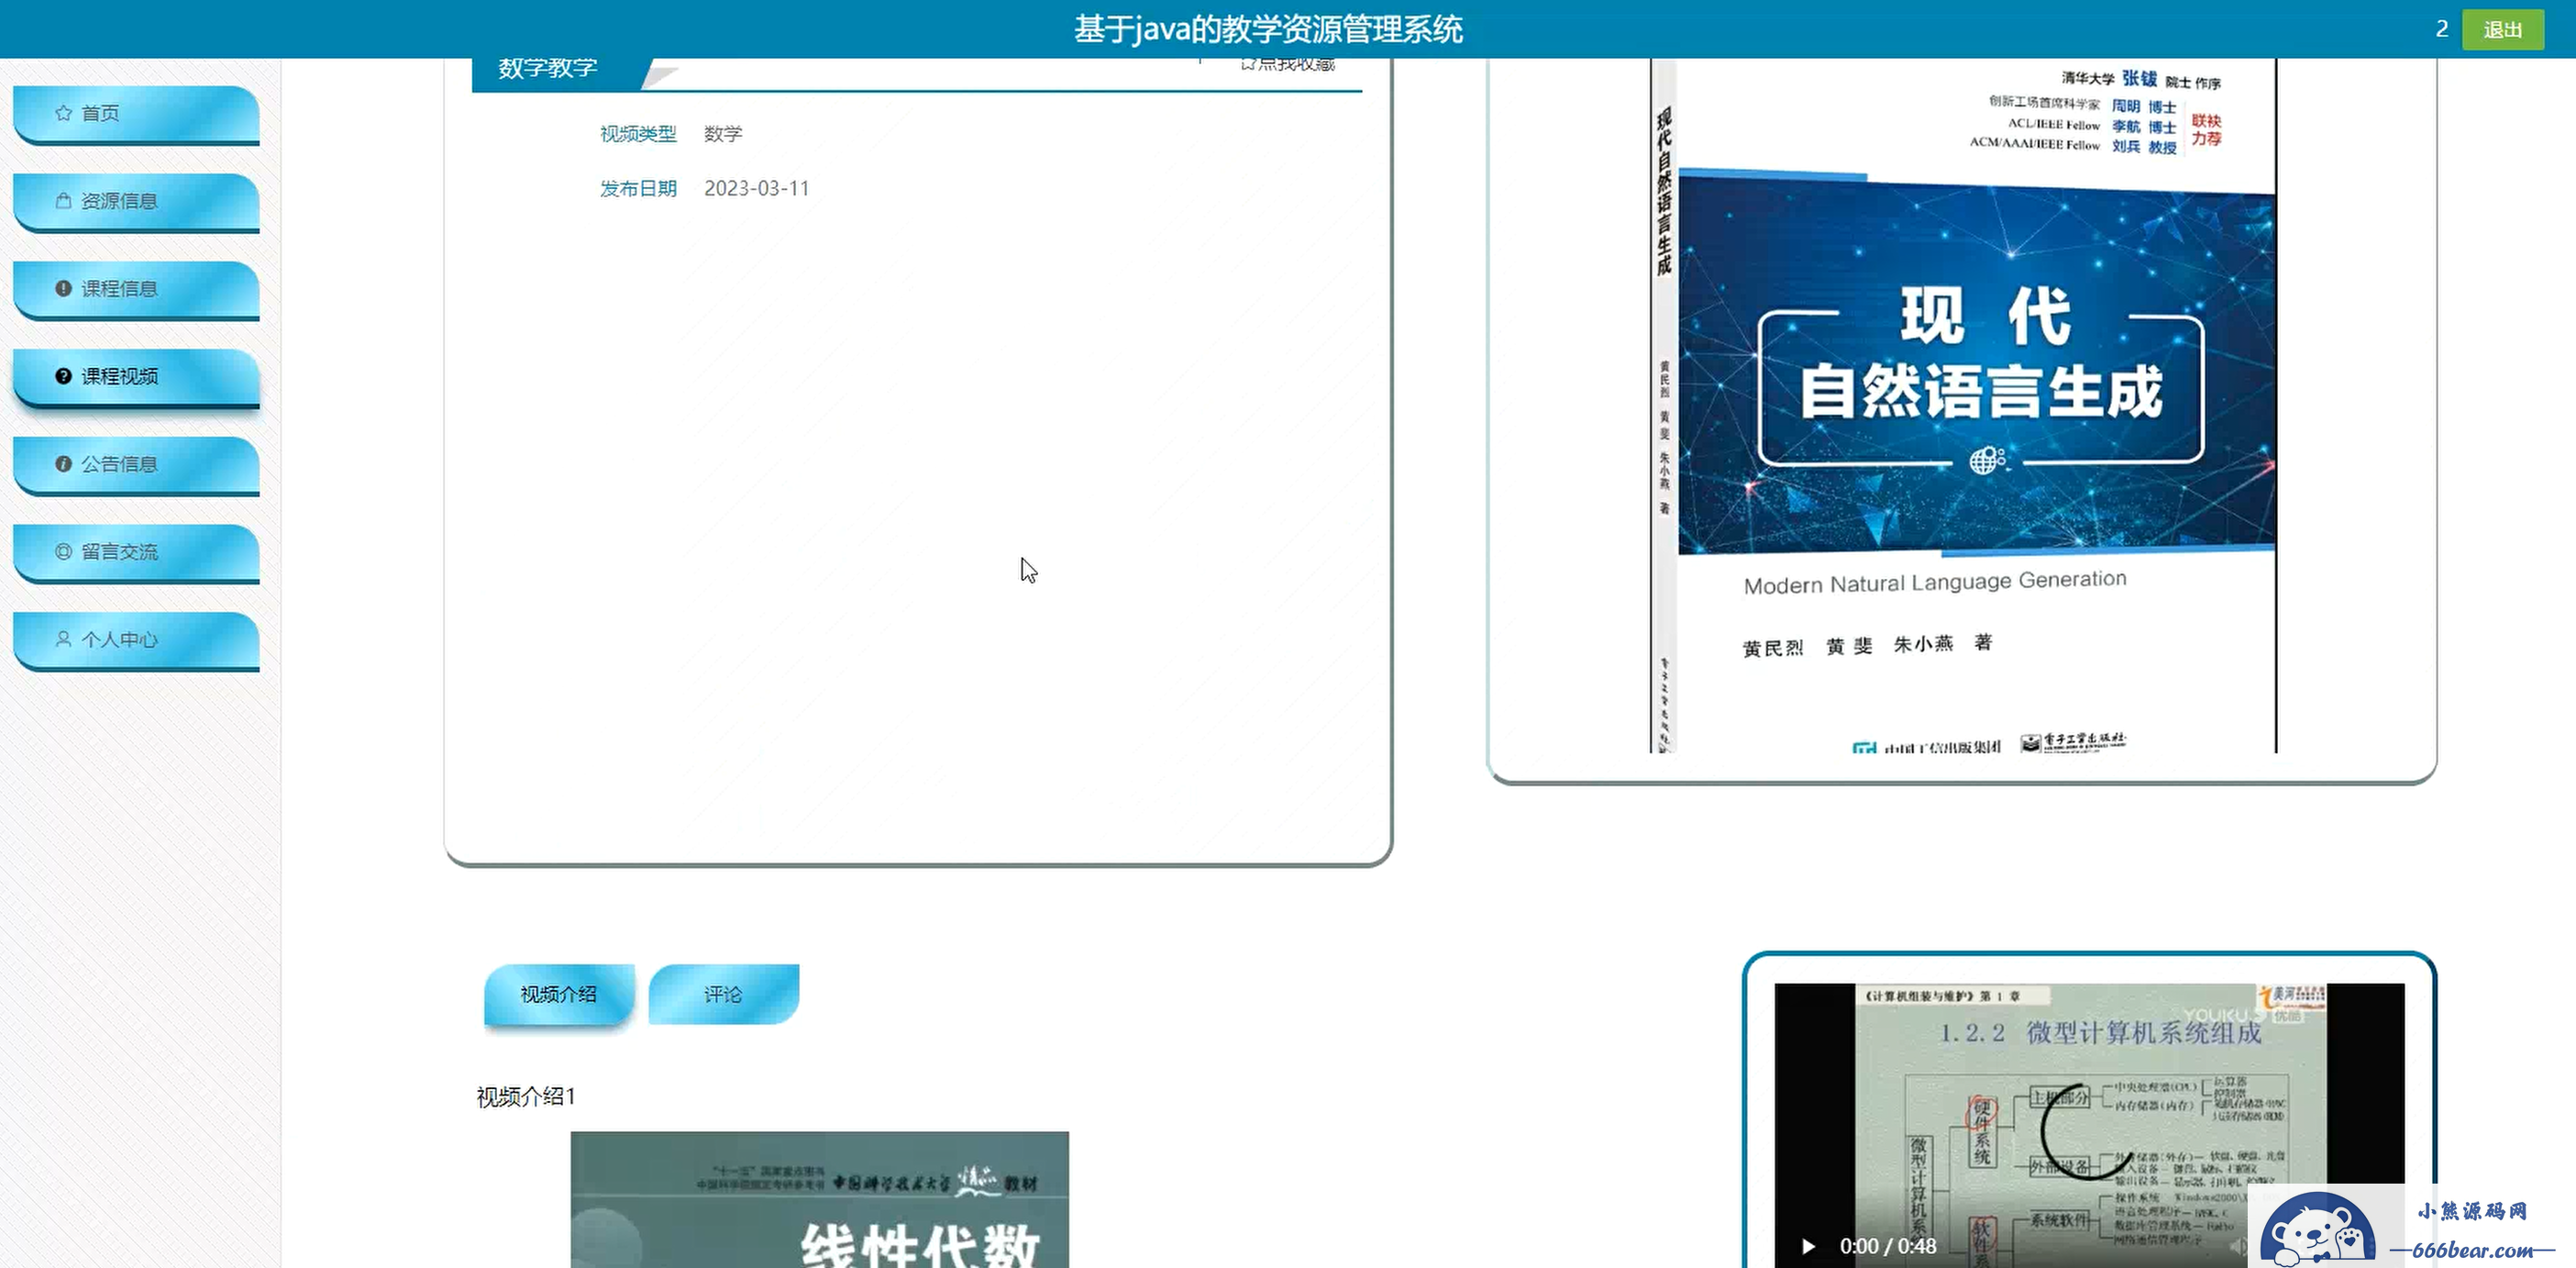Click the 线性代数 textbook image
Image resolution: width=2576 pixels, height=1268 pixels.
click(819, 1199)
